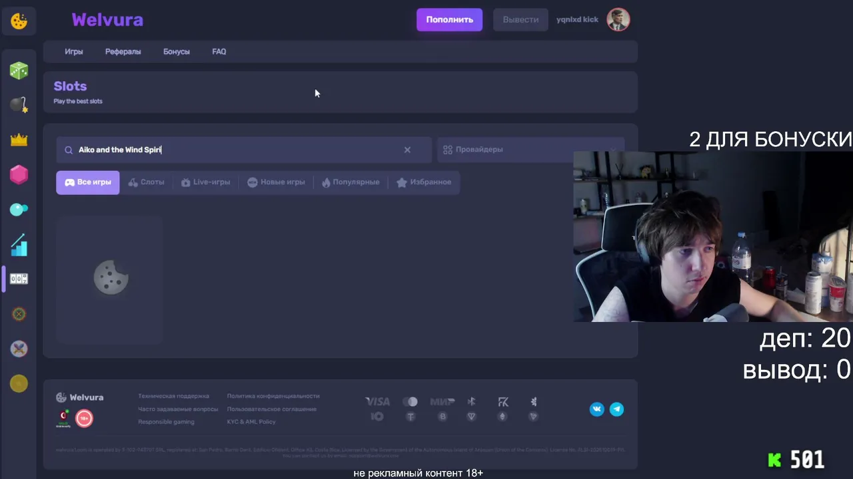The height and width of the screenshot is (479, 853).
Task: Focus the slot search input field
Action: click(x=244, y=150)
